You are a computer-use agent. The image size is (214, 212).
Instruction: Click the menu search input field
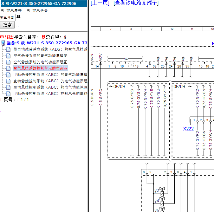(46, 17)
